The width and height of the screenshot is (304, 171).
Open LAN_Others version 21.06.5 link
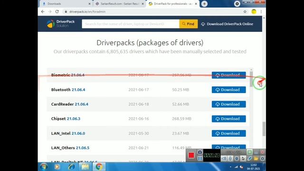click(x=83, y=148)
